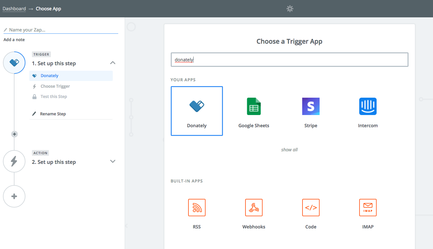
Task: Select the Donately sub-step in the sidebar
Action: (71, 76)
